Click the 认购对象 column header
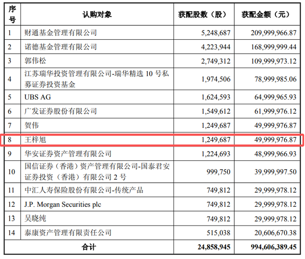 97,14
